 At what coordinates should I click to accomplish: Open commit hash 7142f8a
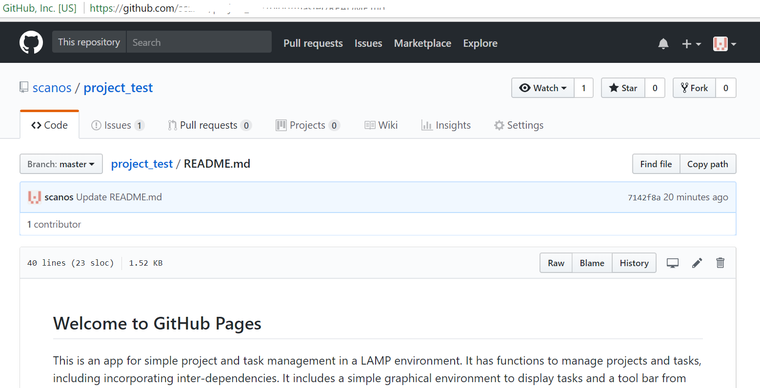(x=644, y=197)
